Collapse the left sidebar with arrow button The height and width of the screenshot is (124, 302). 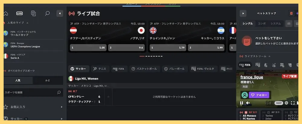click(x=60, y=14)
